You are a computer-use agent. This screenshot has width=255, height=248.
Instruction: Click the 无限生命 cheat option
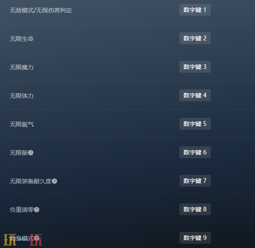click(22, 39)
